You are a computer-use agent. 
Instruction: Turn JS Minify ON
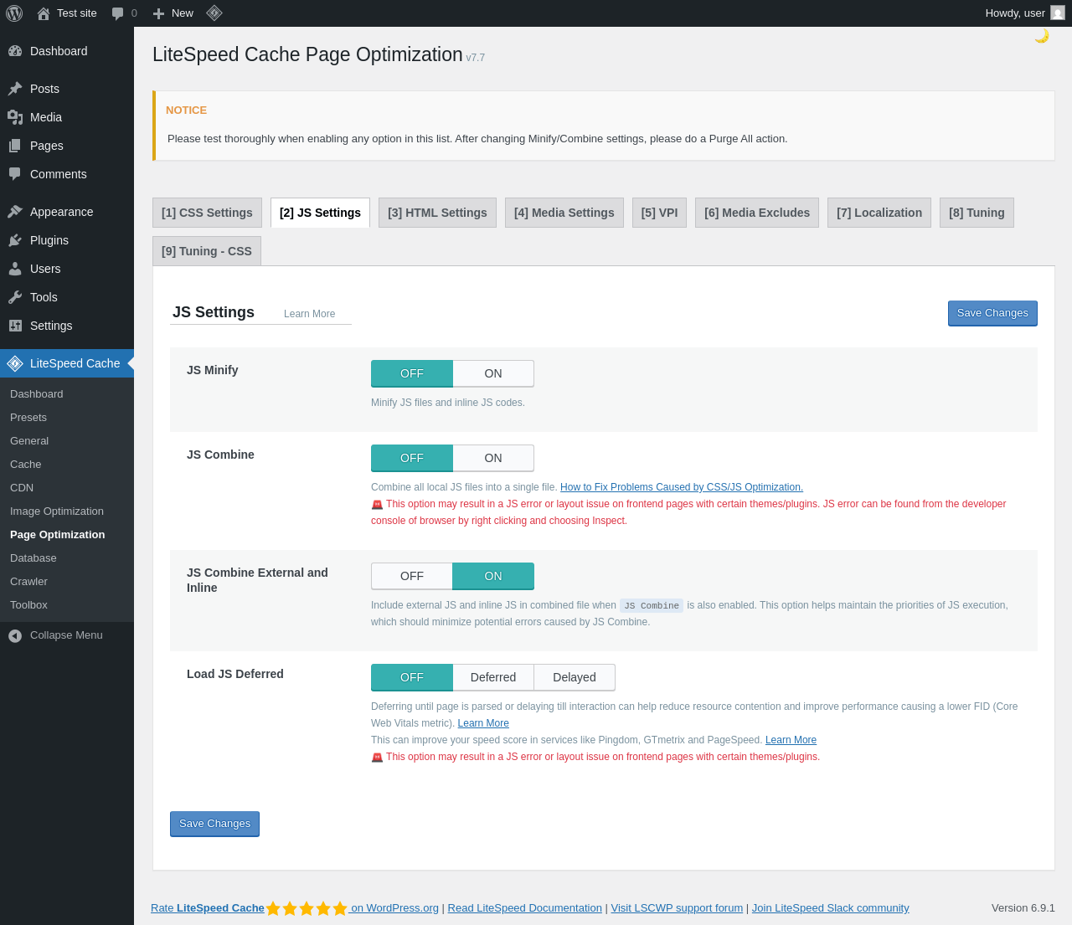(x=493, y=373)
